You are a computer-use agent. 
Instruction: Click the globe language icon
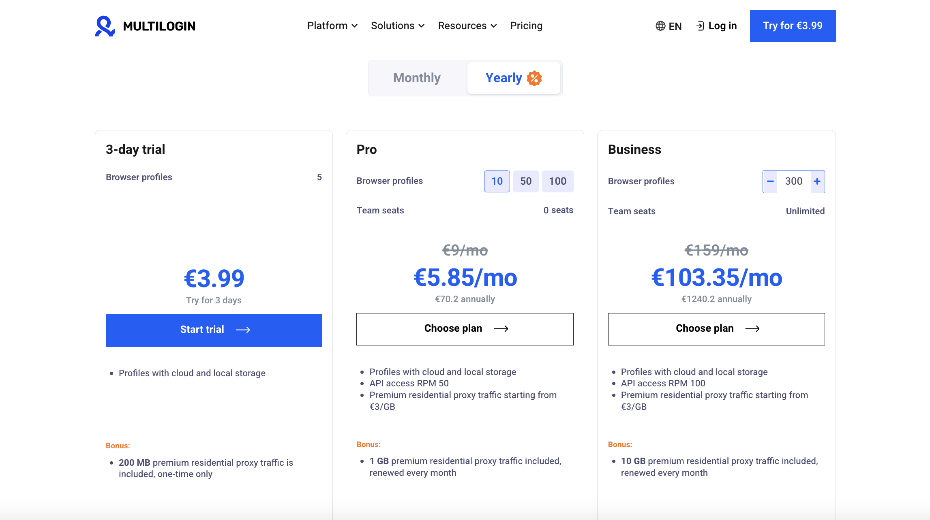point(660,26)
